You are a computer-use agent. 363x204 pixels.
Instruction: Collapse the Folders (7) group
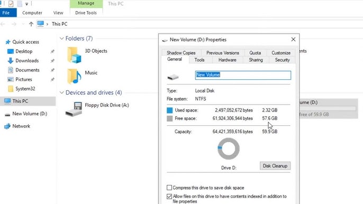(x=61, y=39)
